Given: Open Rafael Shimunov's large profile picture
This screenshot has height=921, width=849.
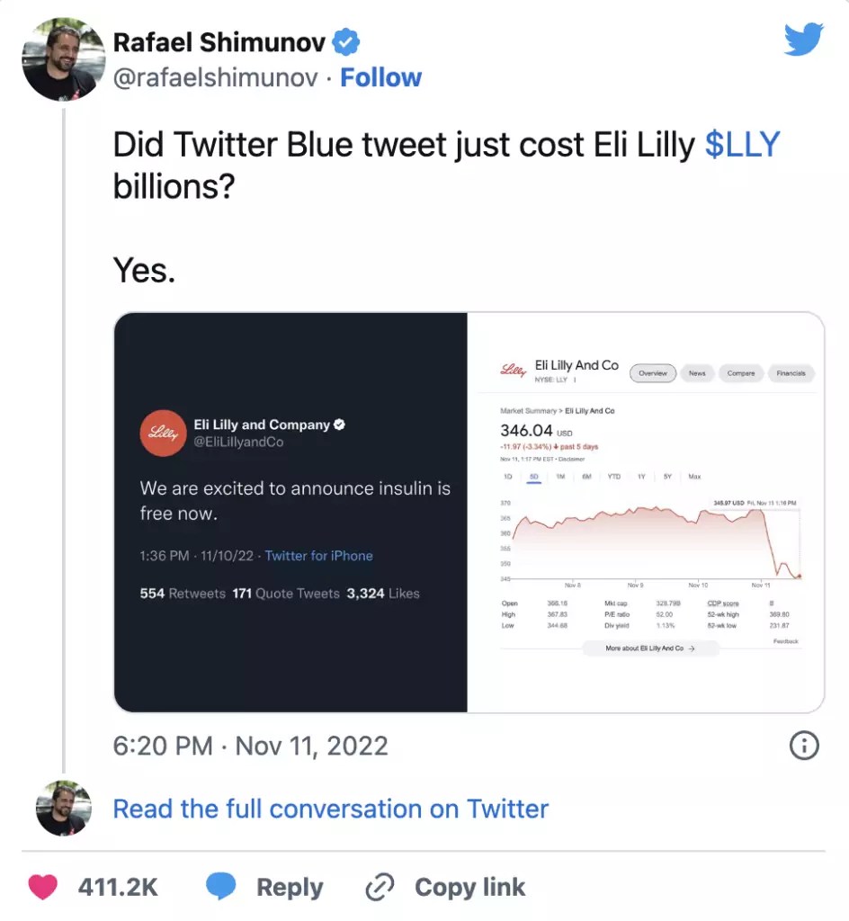Looking at the screenshot, I should (x=64, y=58).
